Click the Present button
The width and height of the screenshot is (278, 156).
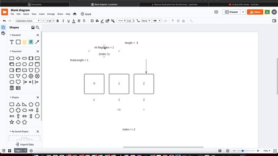click(231, 12)
